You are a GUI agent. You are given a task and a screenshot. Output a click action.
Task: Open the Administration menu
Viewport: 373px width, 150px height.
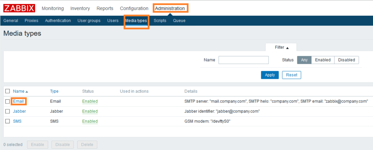click(170, 8)
